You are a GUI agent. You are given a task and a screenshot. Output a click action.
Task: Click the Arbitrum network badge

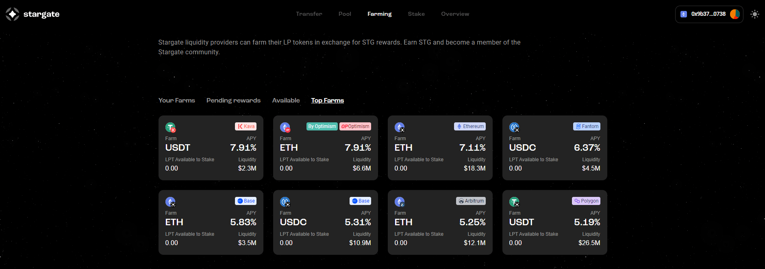click(471, 201)
